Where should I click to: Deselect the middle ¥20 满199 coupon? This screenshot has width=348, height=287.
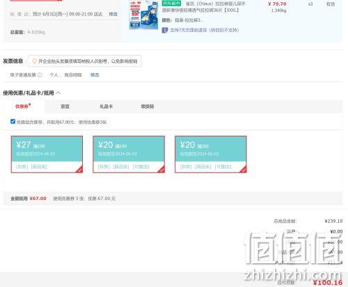click(129, 155)
